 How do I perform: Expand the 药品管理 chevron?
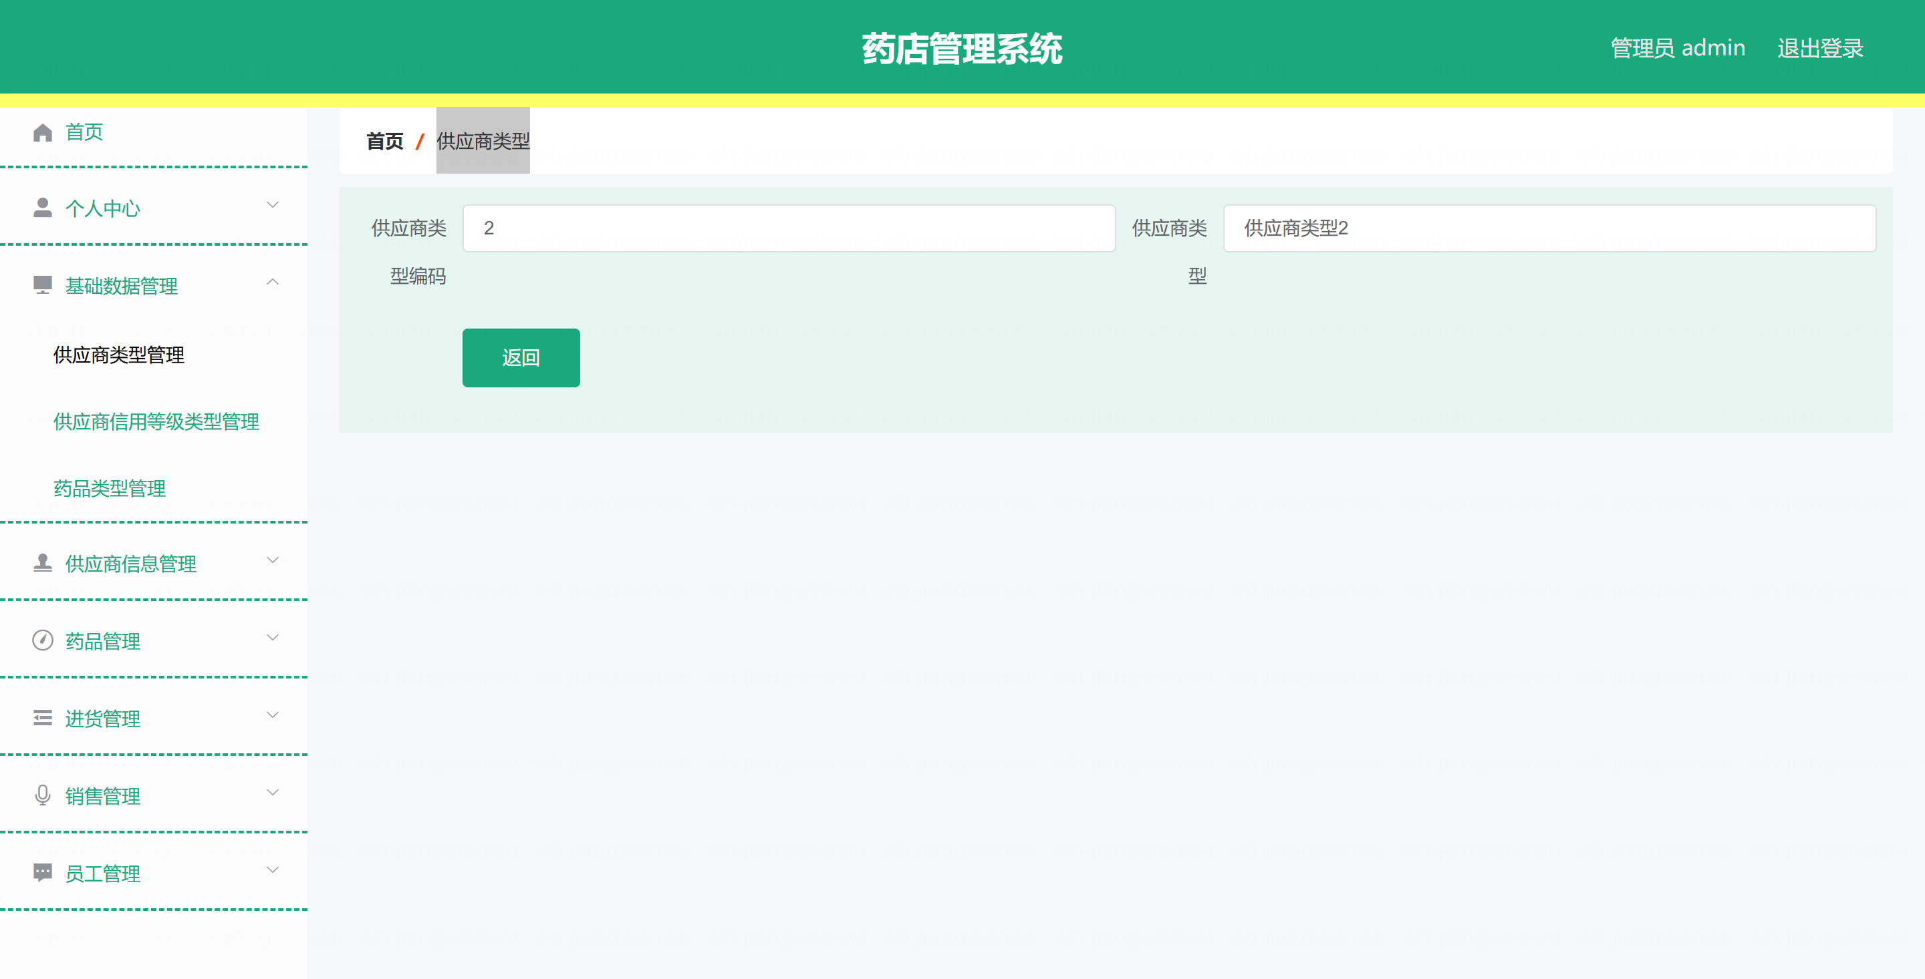point(273,638)
